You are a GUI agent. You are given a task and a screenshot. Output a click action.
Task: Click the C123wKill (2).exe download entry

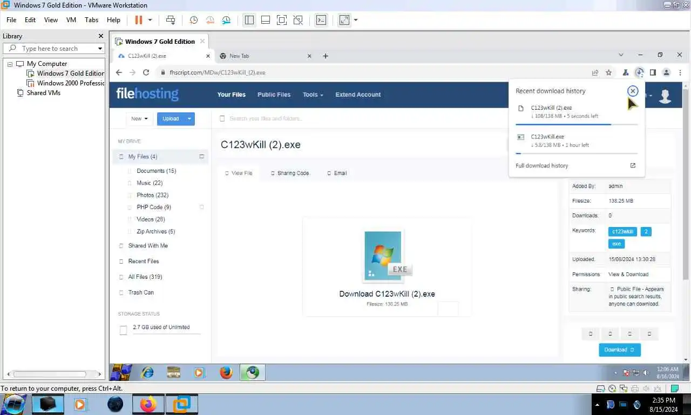coord(576,111)
